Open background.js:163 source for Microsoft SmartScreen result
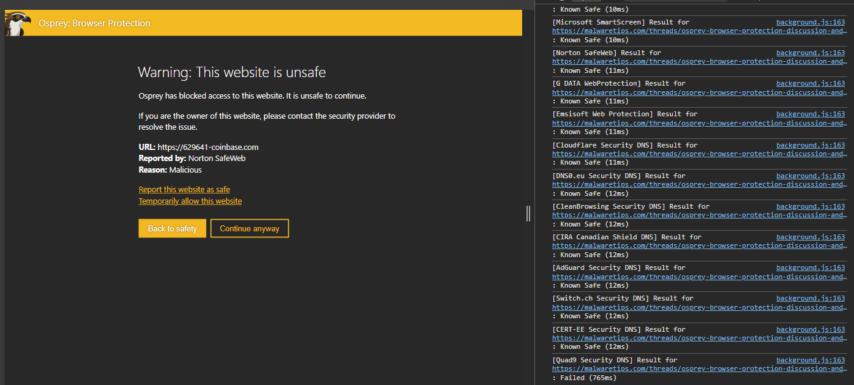 click(811, 22)
